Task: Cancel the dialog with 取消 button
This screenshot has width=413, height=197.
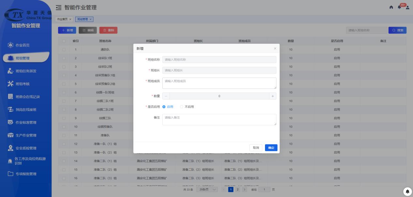Action: click(256, 148)
